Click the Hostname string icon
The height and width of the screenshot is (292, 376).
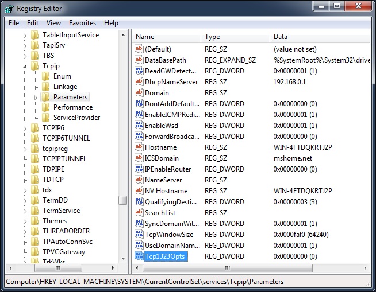click(139, 147)
